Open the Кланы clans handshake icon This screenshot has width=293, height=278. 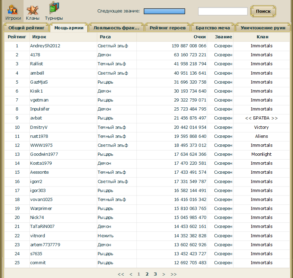pos(33,10)
